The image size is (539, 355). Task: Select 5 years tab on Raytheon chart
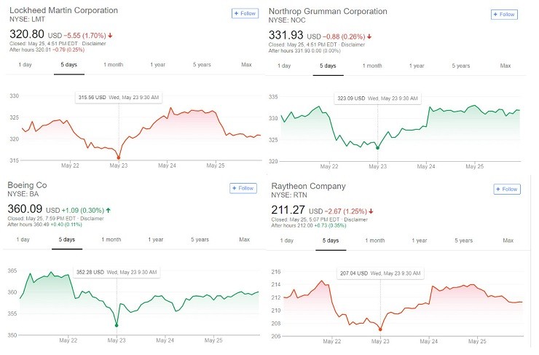(463, 241)
